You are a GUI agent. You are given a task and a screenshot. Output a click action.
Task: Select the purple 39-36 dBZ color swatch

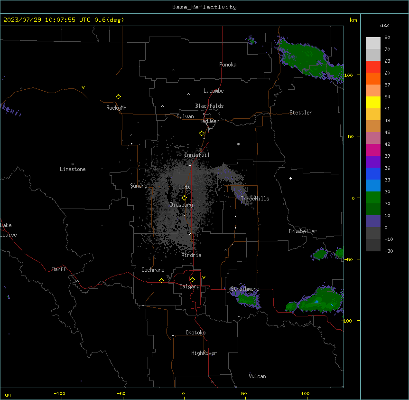[373, 162]
